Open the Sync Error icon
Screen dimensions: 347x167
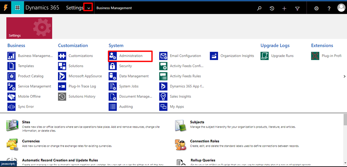click(11, 107)
